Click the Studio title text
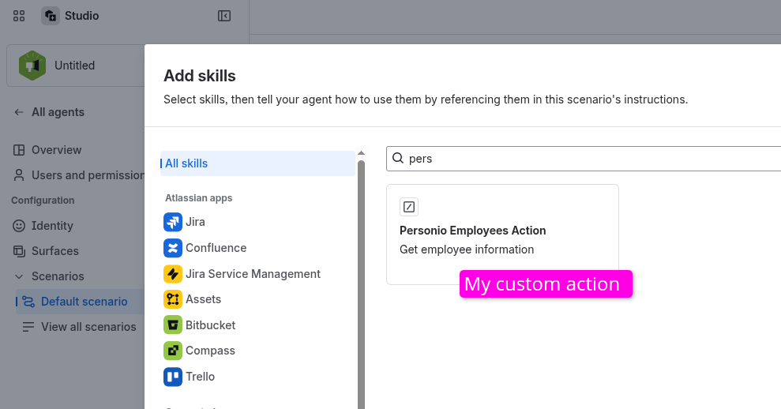The image size is (781, 409). pyautogui.click(x=81, y=16)
